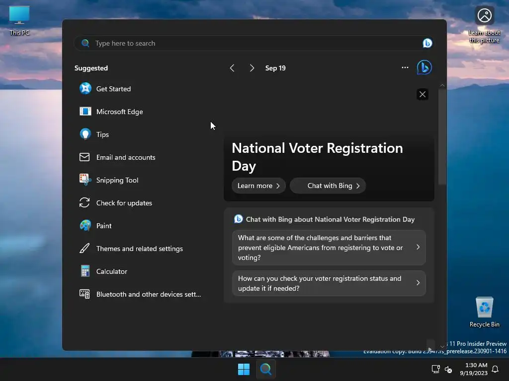The height and width of the screenshot is (381, 509).
Task: Open Recycle Bin desktop icon
Action: pos(484,312)
